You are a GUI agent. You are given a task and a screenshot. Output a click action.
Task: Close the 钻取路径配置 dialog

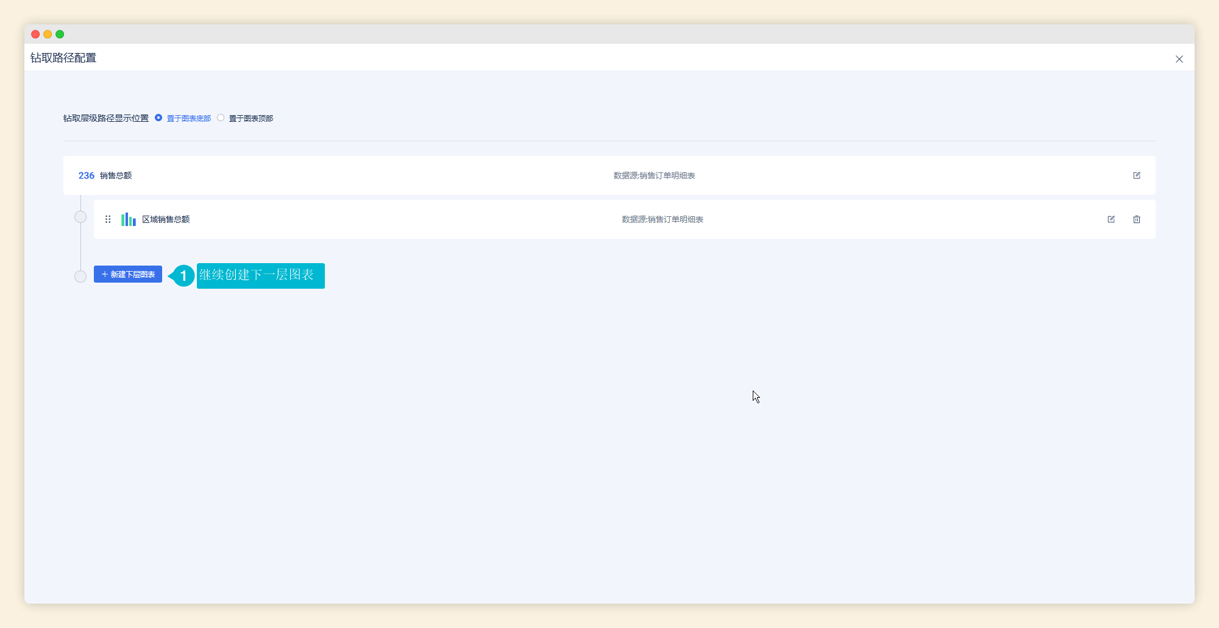(1179, 59)
